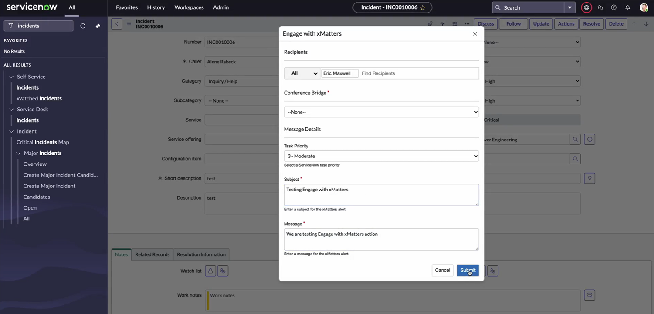Close the Engage with xMatters dialog
The width and height of the screenshot is (654, 314).
click(475, 34)
